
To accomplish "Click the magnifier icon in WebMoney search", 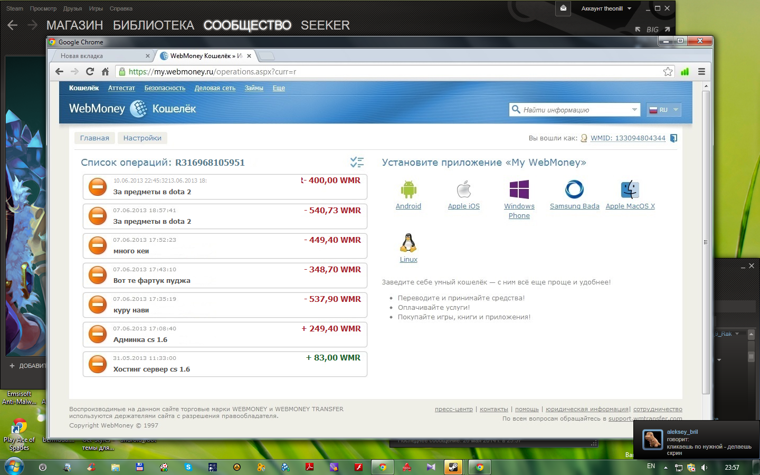I will pyautogui.click(x=516, y=109).
